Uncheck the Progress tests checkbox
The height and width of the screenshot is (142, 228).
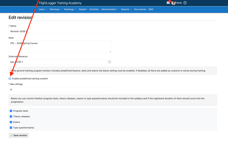[x=11, y=111]
